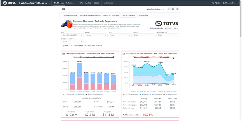This screenshot has height=121, width=242.
Task: Click the RH dashboard title
Action: (x=63, y=9)
